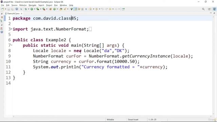The height and width of the screenshot is (122, 217).
Task: Open the New Java Class dropdown arrow
Action: pyautogui.click(x=57, y=9)
